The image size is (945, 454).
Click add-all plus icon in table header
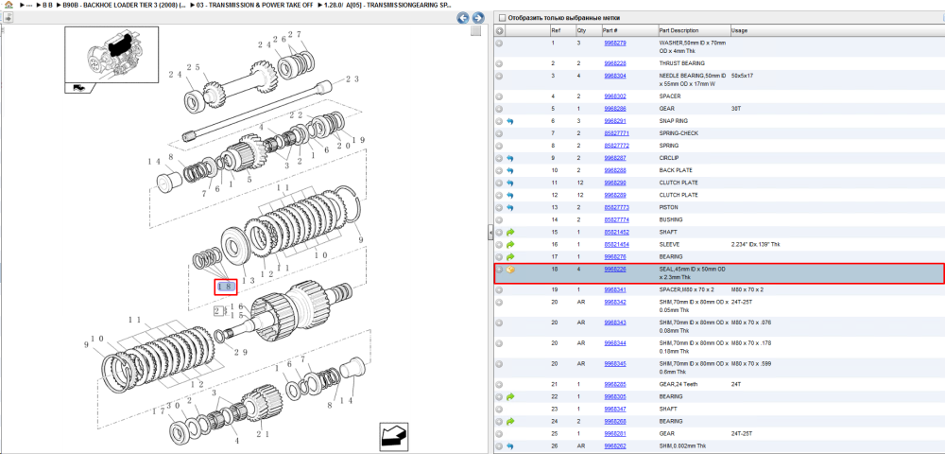[x=500, y=31]
